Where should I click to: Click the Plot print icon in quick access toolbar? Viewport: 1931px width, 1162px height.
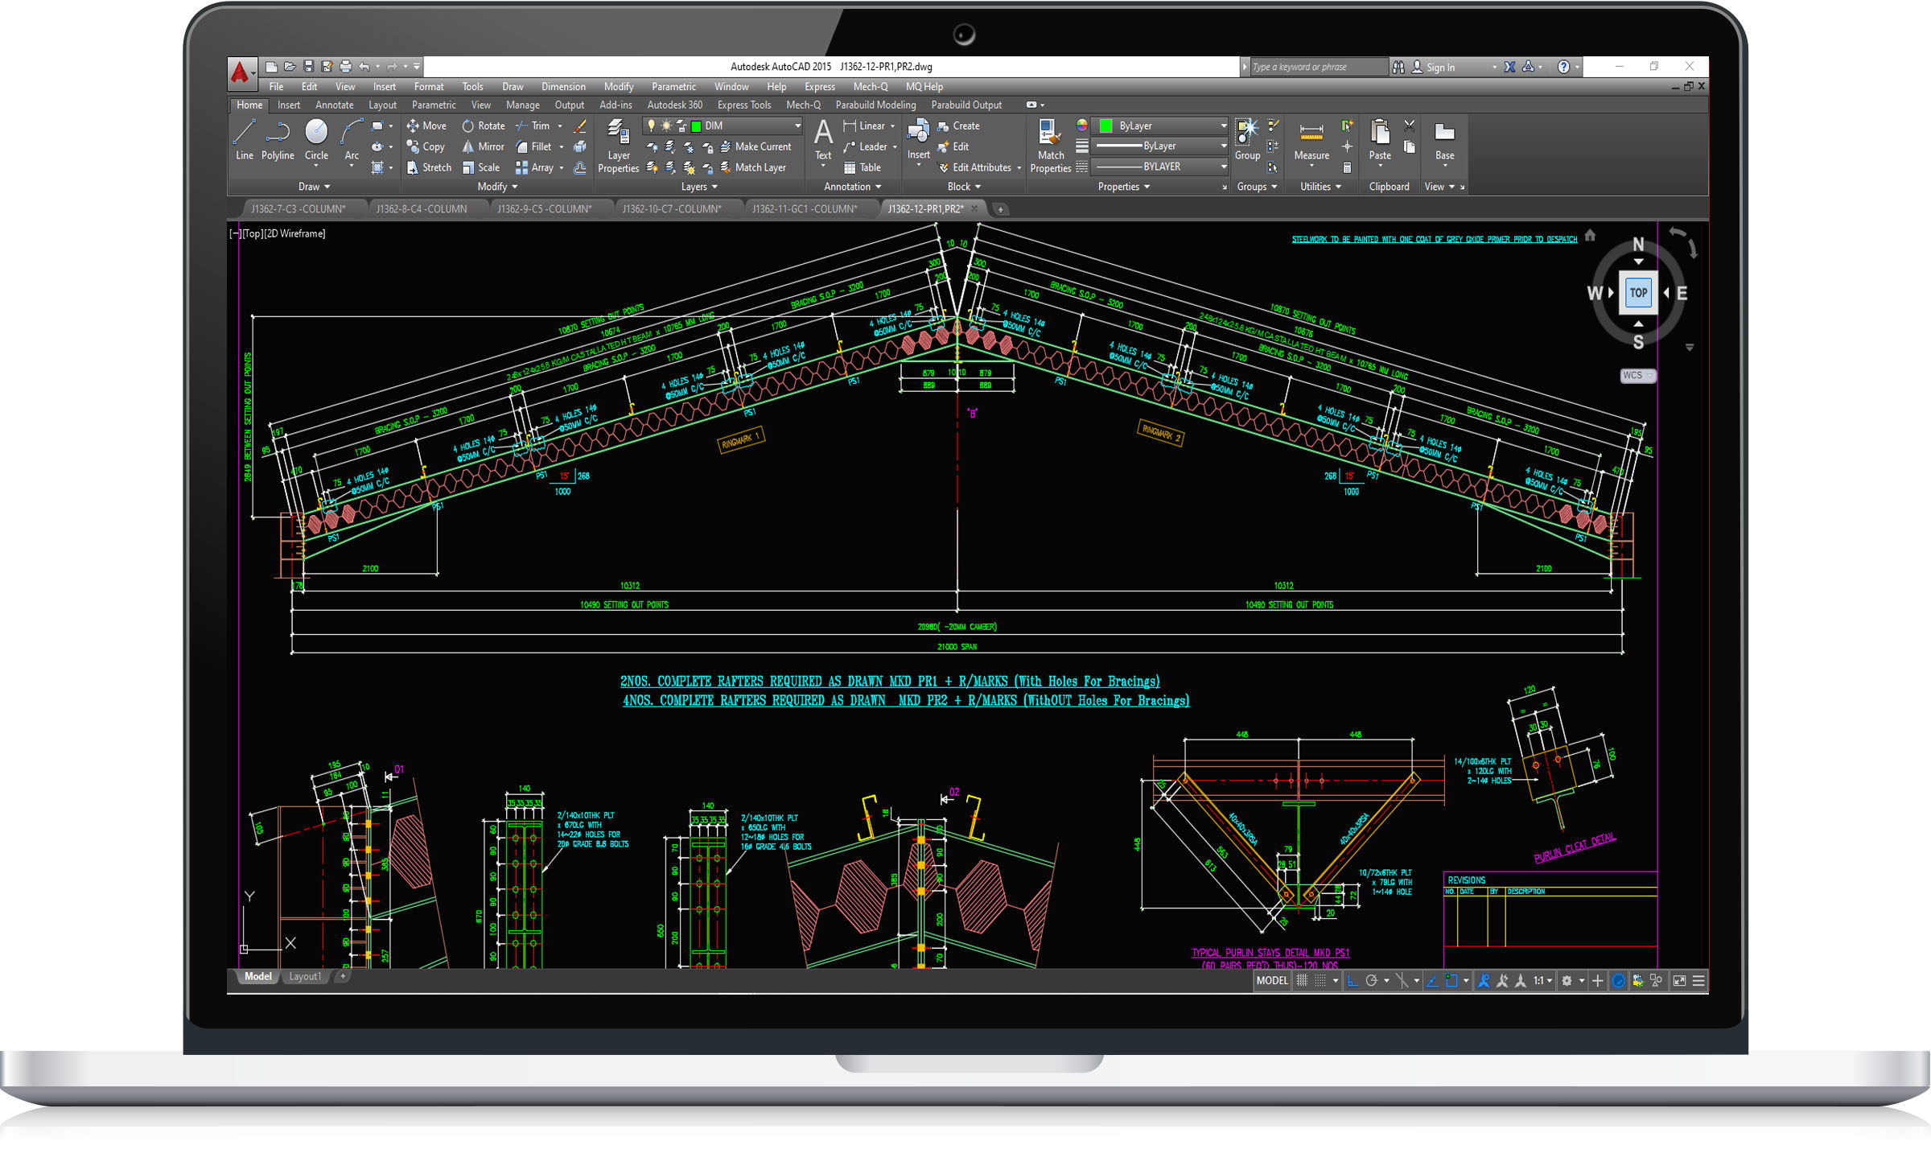(345, 67)
